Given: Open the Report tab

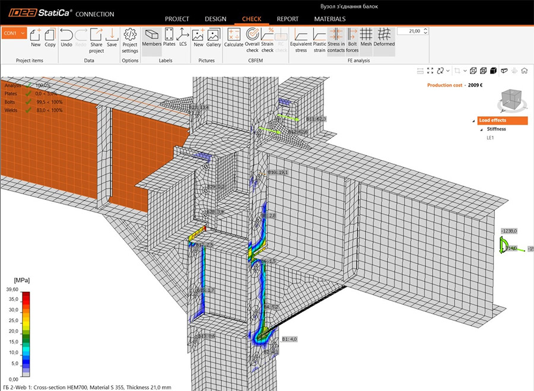Looking at the screenshot, I should [287, 19].
